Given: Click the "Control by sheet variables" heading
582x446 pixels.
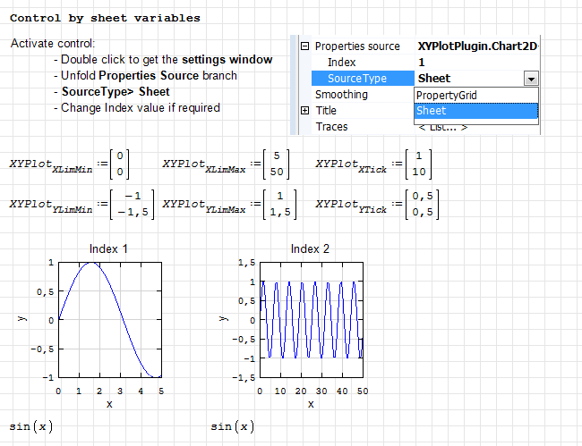Looking at the screenshot, I should tap(105, 18).
